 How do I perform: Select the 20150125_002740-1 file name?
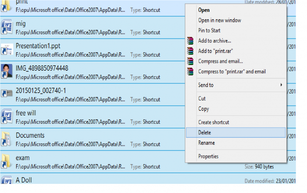41,90
